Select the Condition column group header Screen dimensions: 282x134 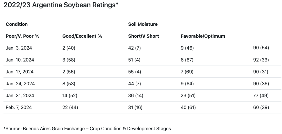(x=17, y=24)
